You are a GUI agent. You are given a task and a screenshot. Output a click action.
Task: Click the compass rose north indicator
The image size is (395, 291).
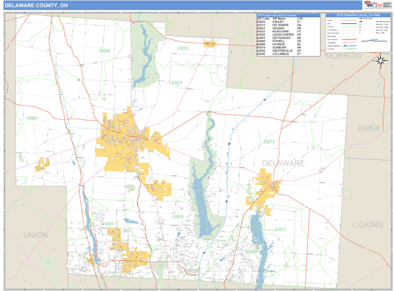381,61
